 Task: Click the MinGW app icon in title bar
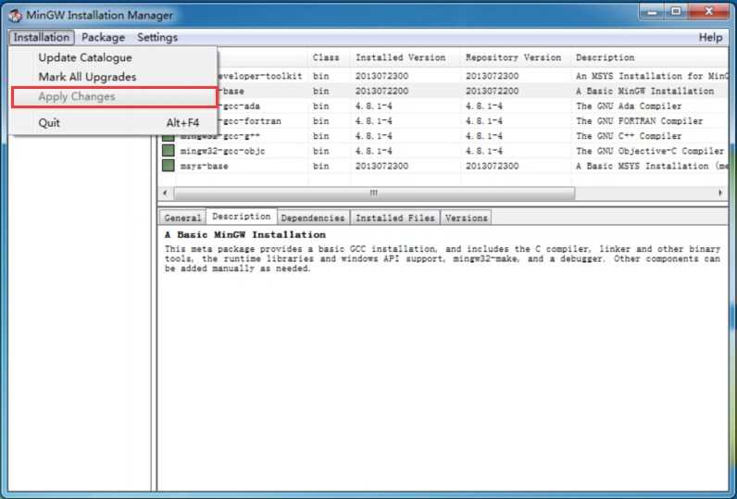[15, 16]
